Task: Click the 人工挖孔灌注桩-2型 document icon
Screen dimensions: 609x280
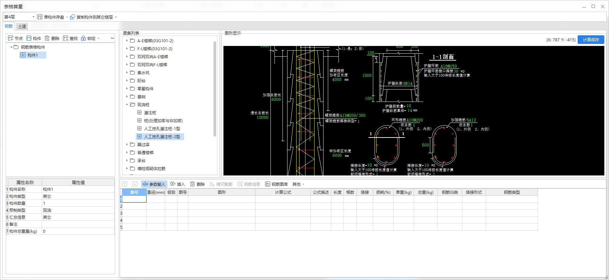Action: tap(139, 137)
